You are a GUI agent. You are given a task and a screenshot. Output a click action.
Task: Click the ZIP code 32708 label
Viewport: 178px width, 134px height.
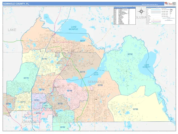[x=70, y=90]
